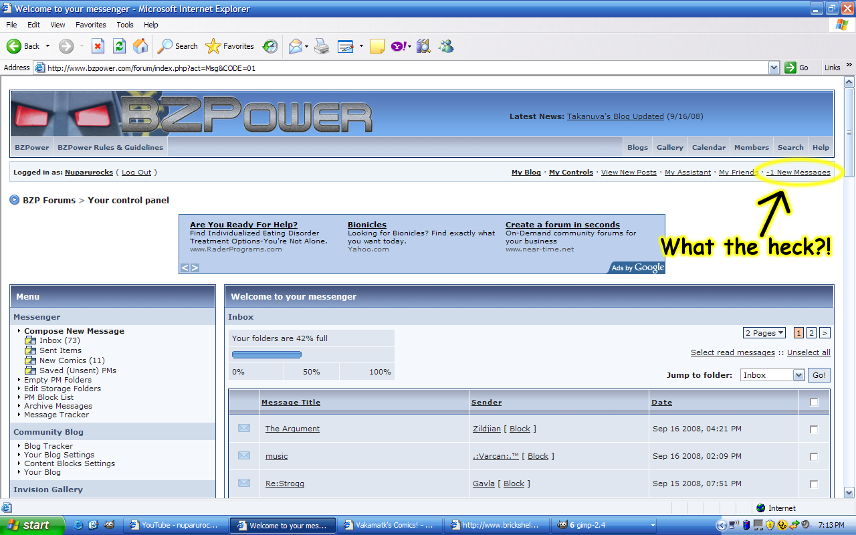This screenshot has width=856, height=535.
Task: Click the -1 New Messages link
Action: [798, 173]
